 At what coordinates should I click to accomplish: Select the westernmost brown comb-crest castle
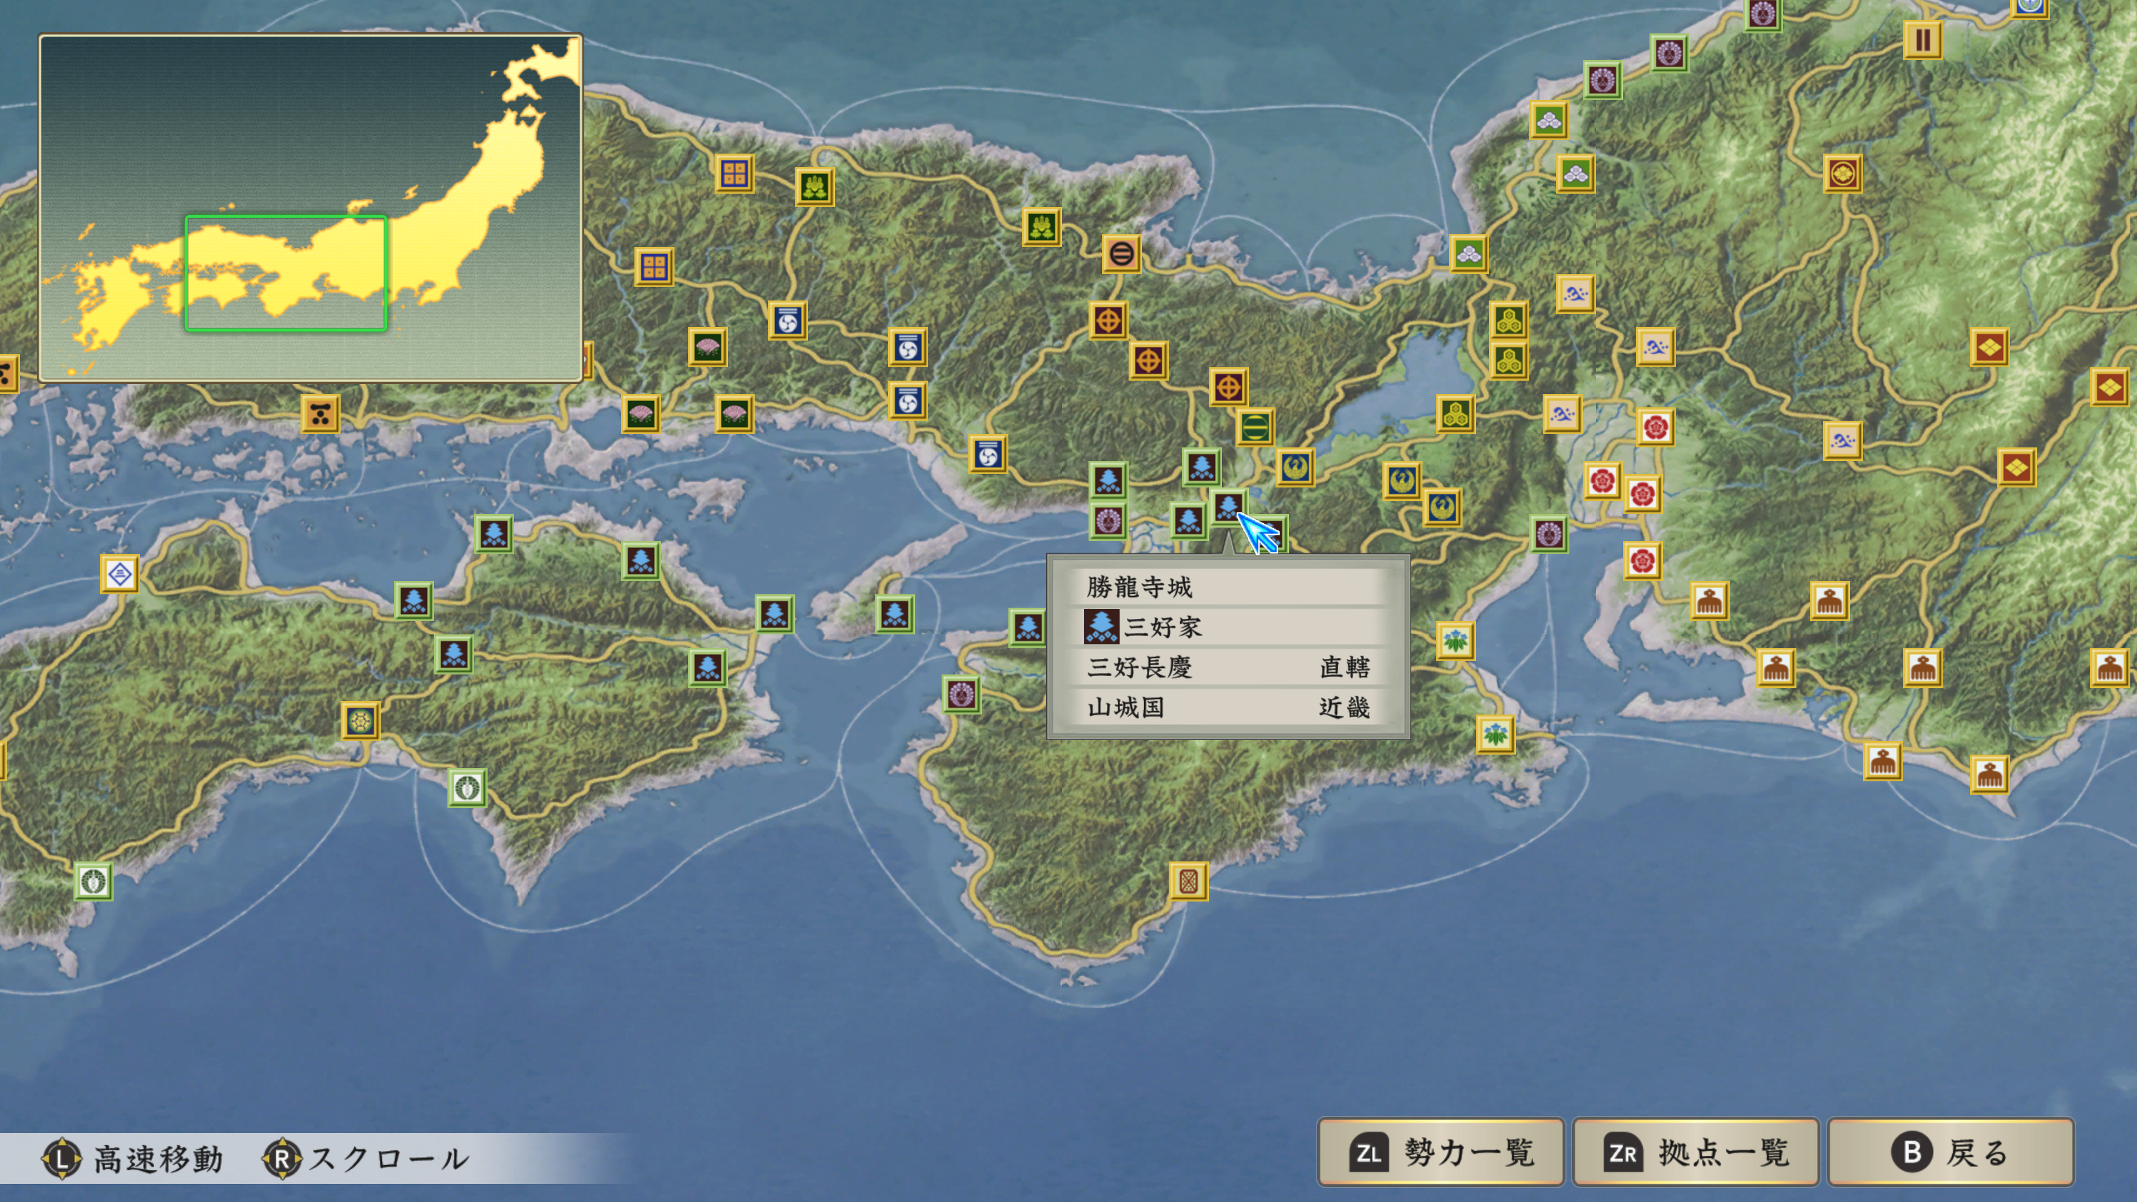[1709, 600]
